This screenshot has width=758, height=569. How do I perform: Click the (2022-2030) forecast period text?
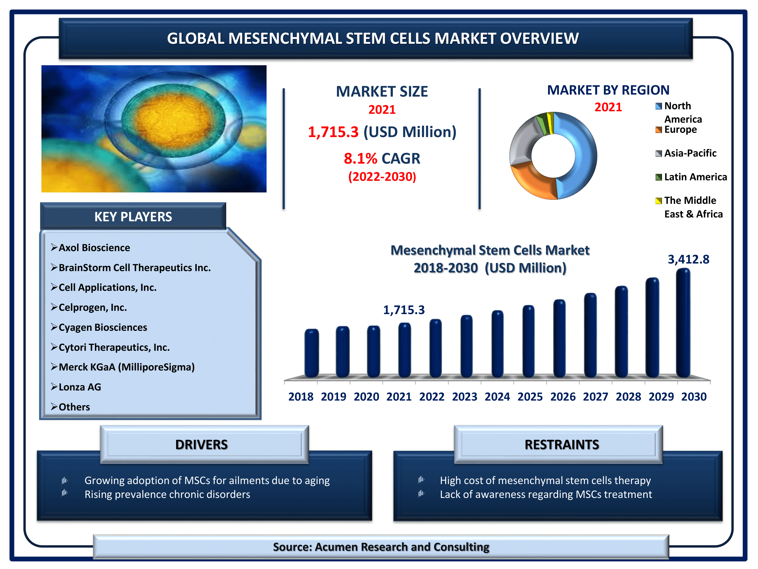(382, 177)
